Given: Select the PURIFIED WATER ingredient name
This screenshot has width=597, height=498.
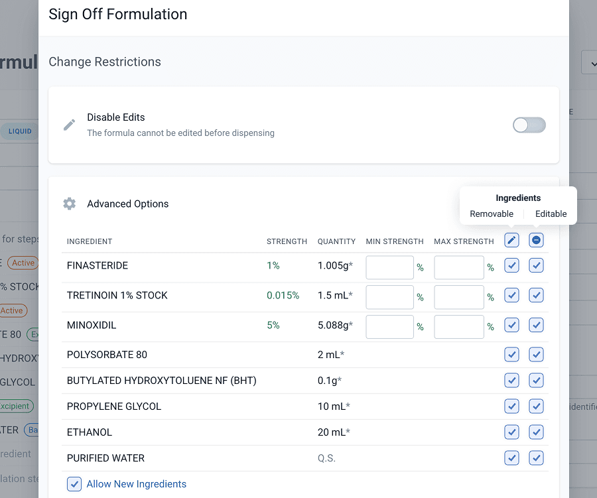Looking at the screenshot, I should (105, 458).
